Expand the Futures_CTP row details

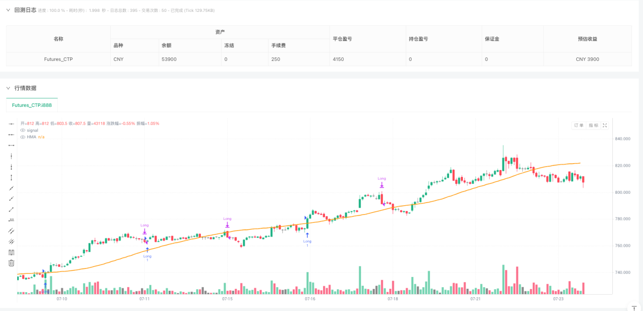pyautogui.click(x=58, y=59)
